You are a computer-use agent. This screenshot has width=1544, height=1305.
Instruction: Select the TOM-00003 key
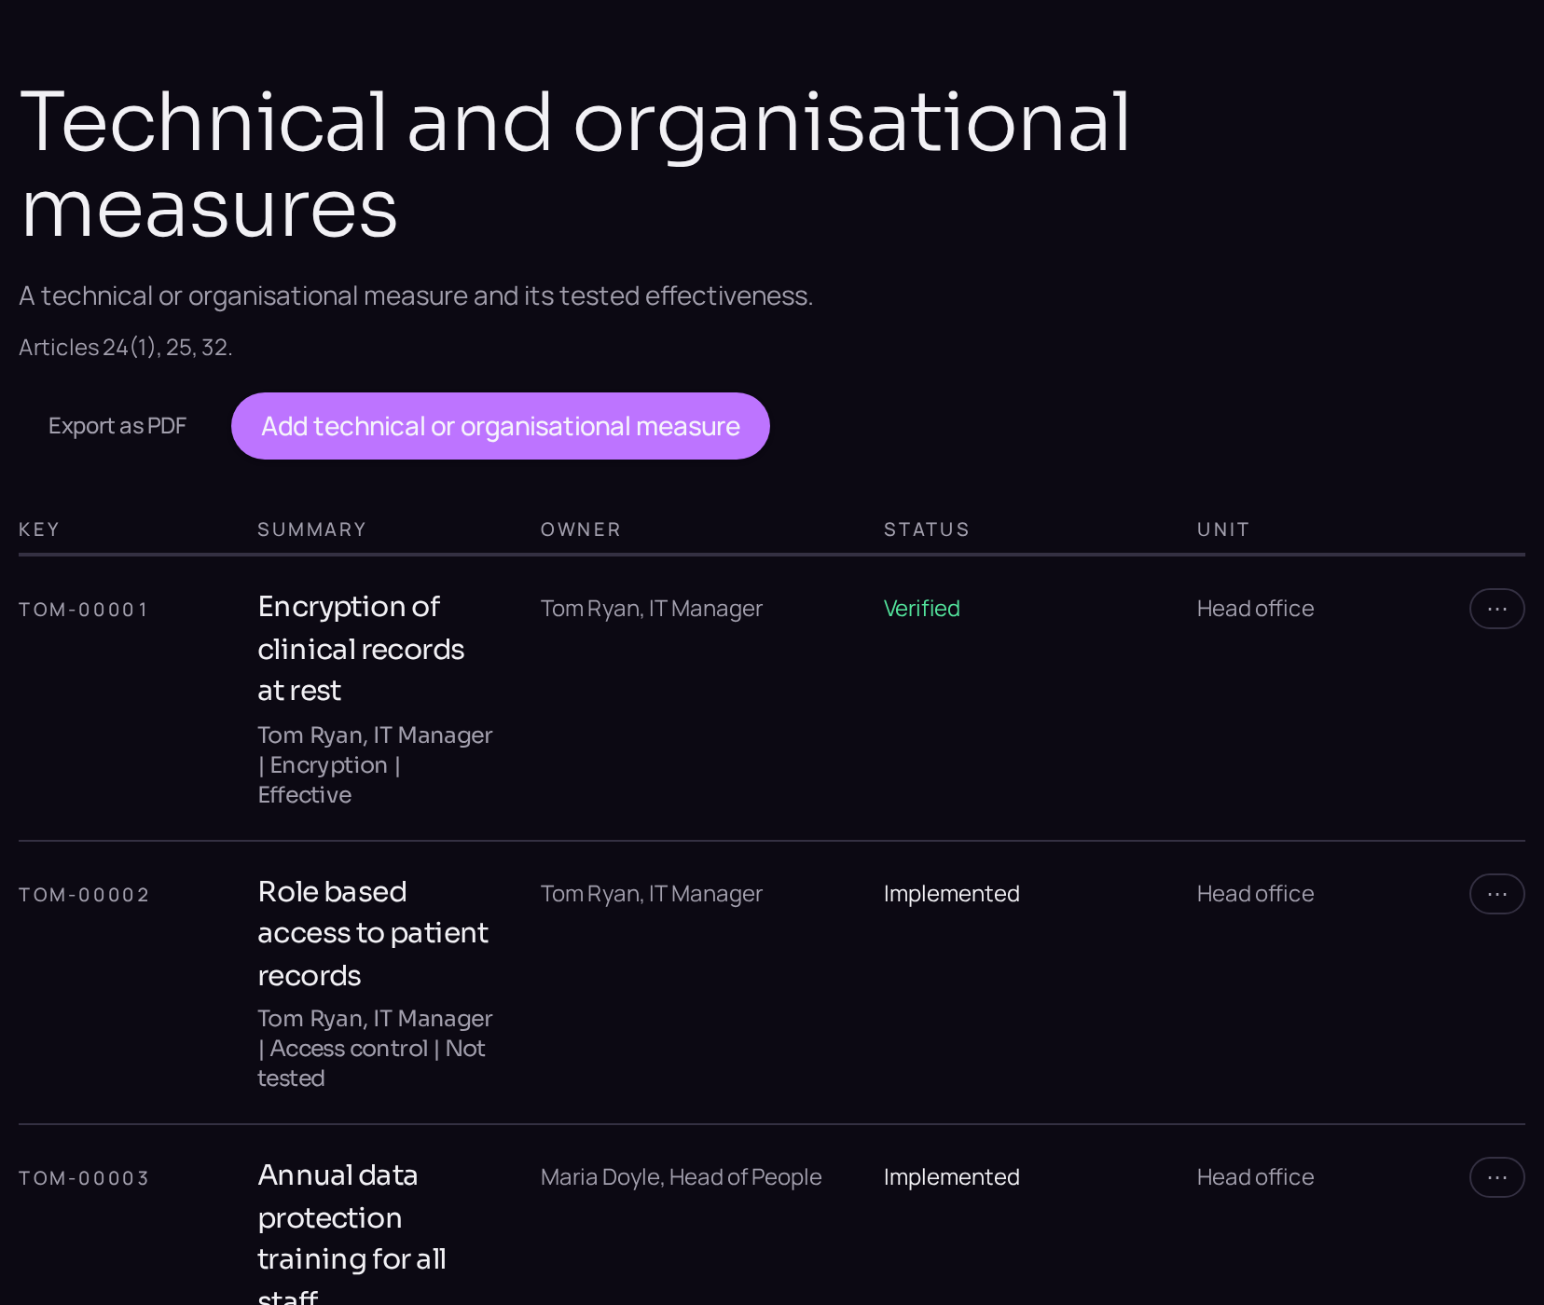coord(84,1178)
